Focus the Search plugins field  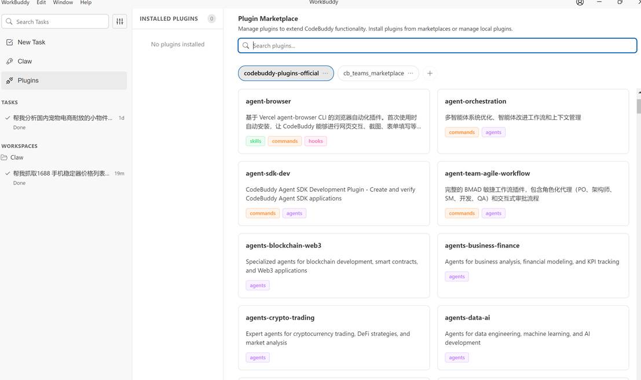437,45
